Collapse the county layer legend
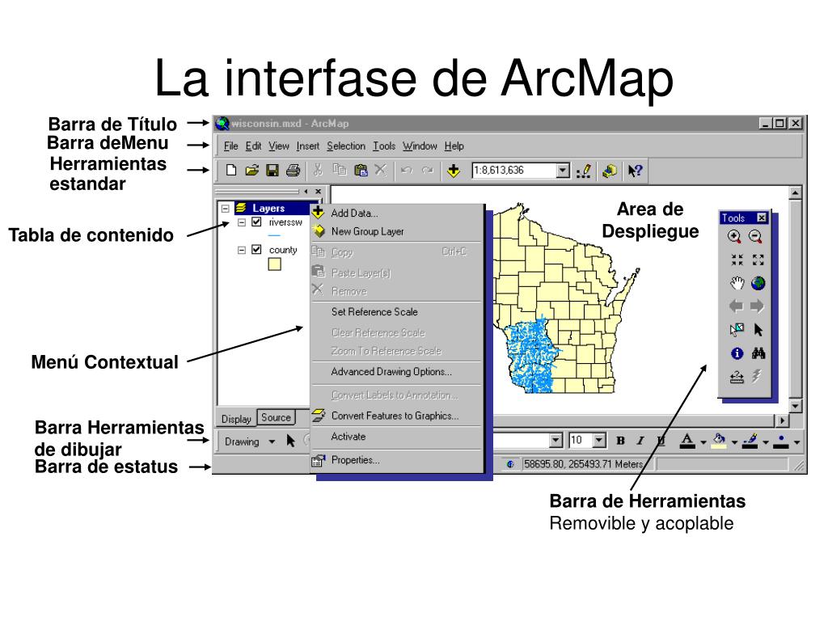Image resolution: width=828 pixels, height=621 pixels. tap(241, 250)
